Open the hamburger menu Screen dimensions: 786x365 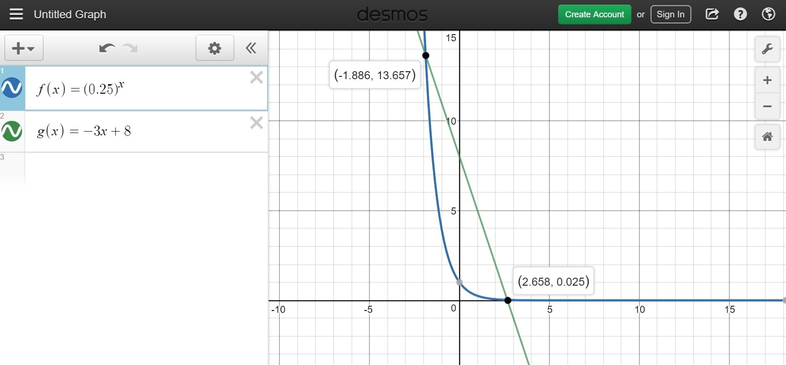[x=16, y=15]
